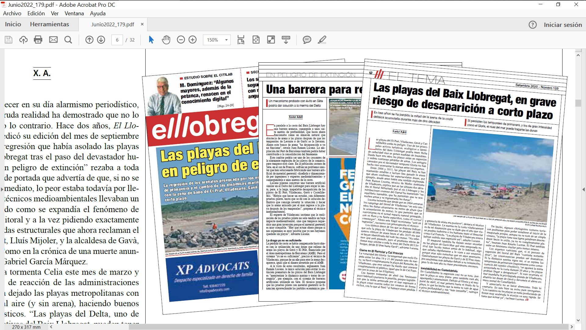Add a comment with the speech bubble icon
The image size is (586, 330).
pyautogui.click(x=307, y=40)
